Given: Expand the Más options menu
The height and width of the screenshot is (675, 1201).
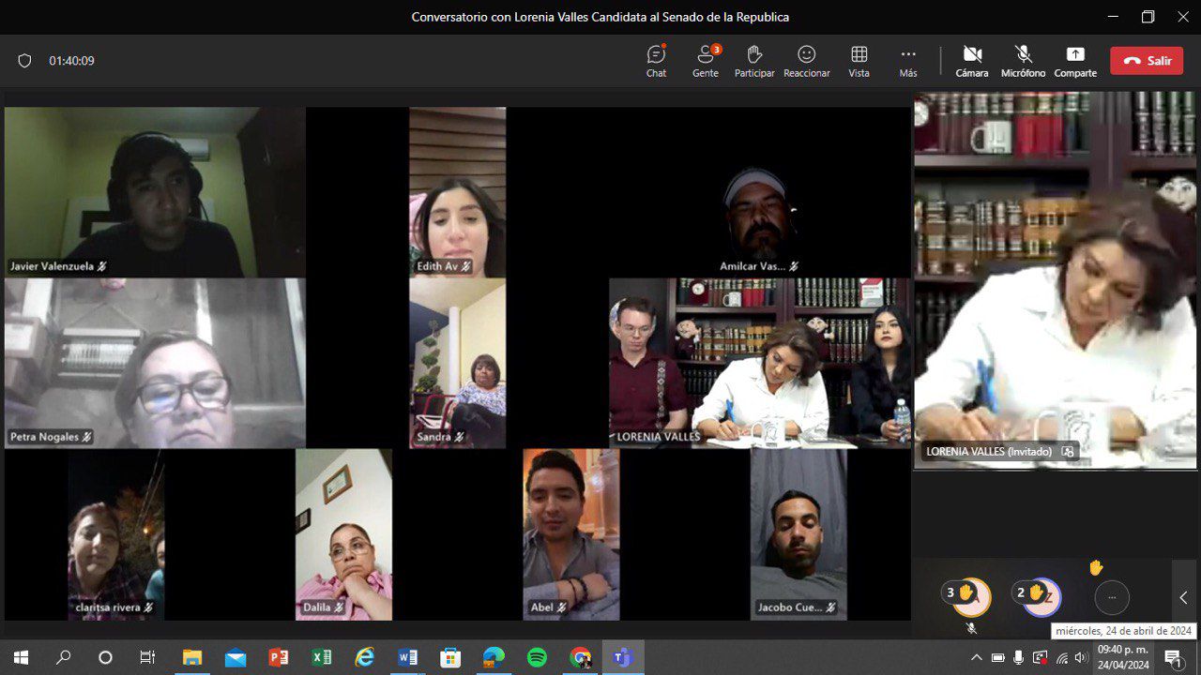Looking at the screenshot, I should (907, 61).
